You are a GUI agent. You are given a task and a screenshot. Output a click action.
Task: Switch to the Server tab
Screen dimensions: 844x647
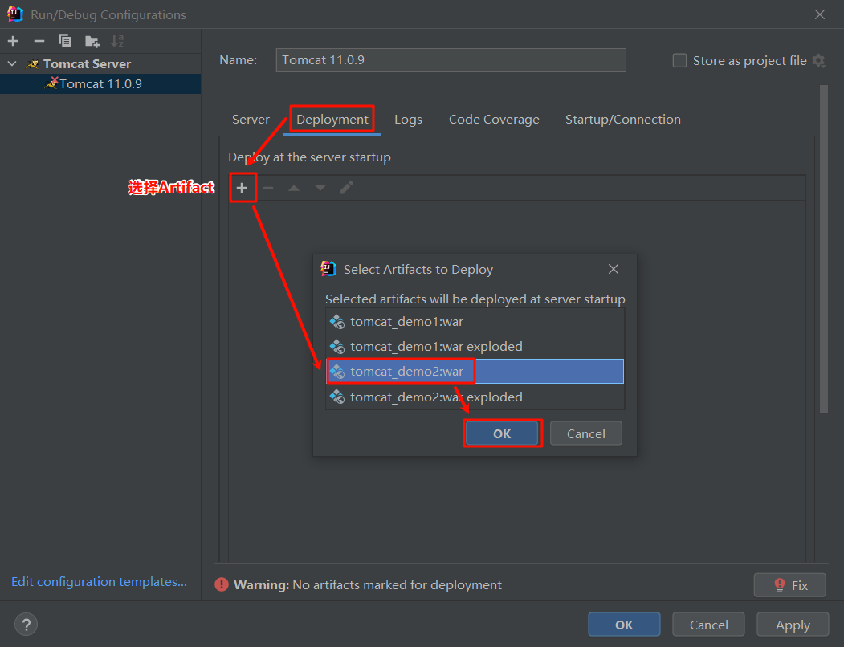[251, 119]
